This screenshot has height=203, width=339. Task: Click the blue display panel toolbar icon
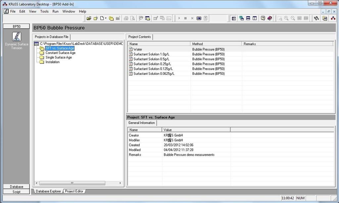pos(199,18)
